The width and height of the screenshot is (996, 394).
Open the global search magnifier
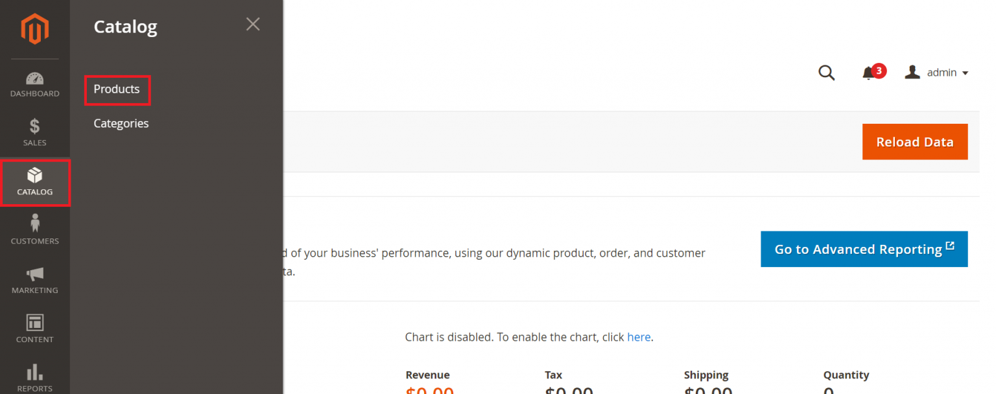coord(826,73)
